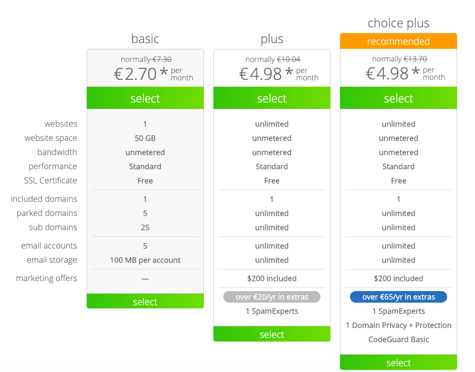Click the €2.70 per month price
Image resolution: width=475 pixels, height=372 pixels.
click(x=153, y=74)
